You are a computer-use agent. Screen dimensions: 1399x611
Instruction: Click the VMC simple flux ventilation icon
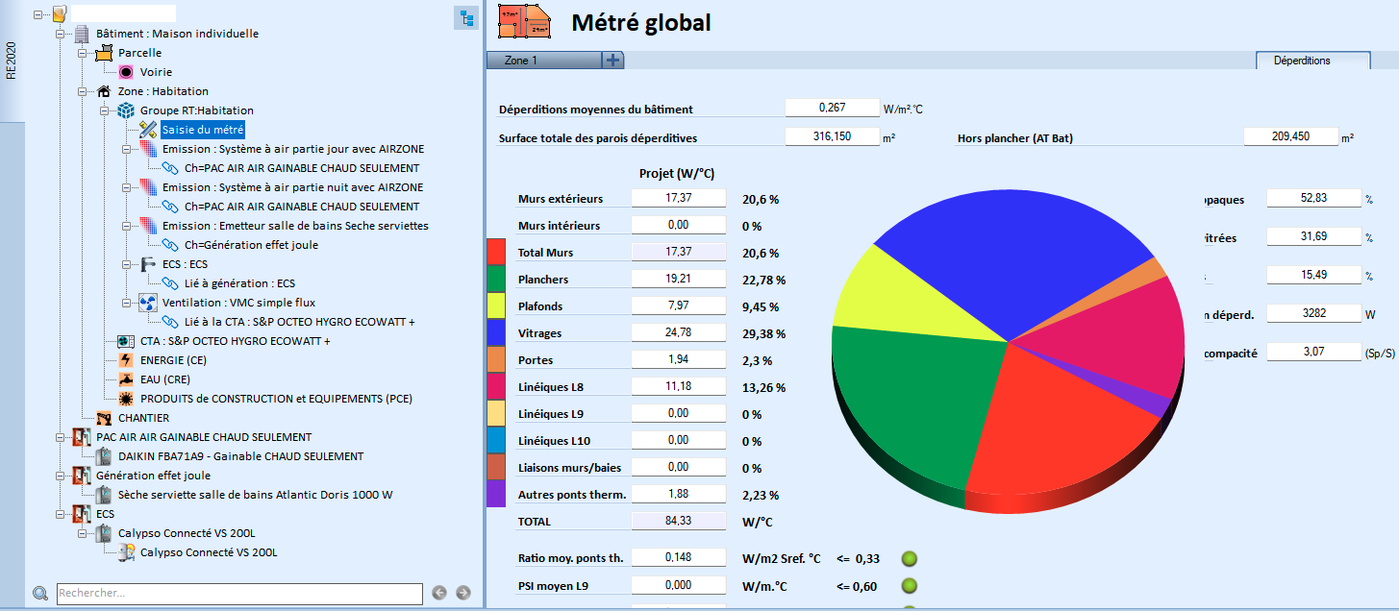pyautogui.click(x=148, y=303)
